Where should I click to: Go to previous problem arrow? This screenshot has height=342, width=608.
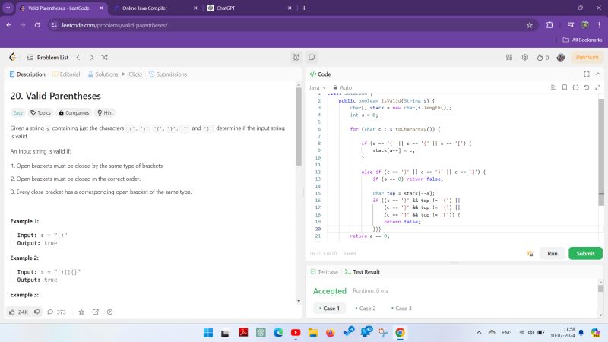coord(78,58)
